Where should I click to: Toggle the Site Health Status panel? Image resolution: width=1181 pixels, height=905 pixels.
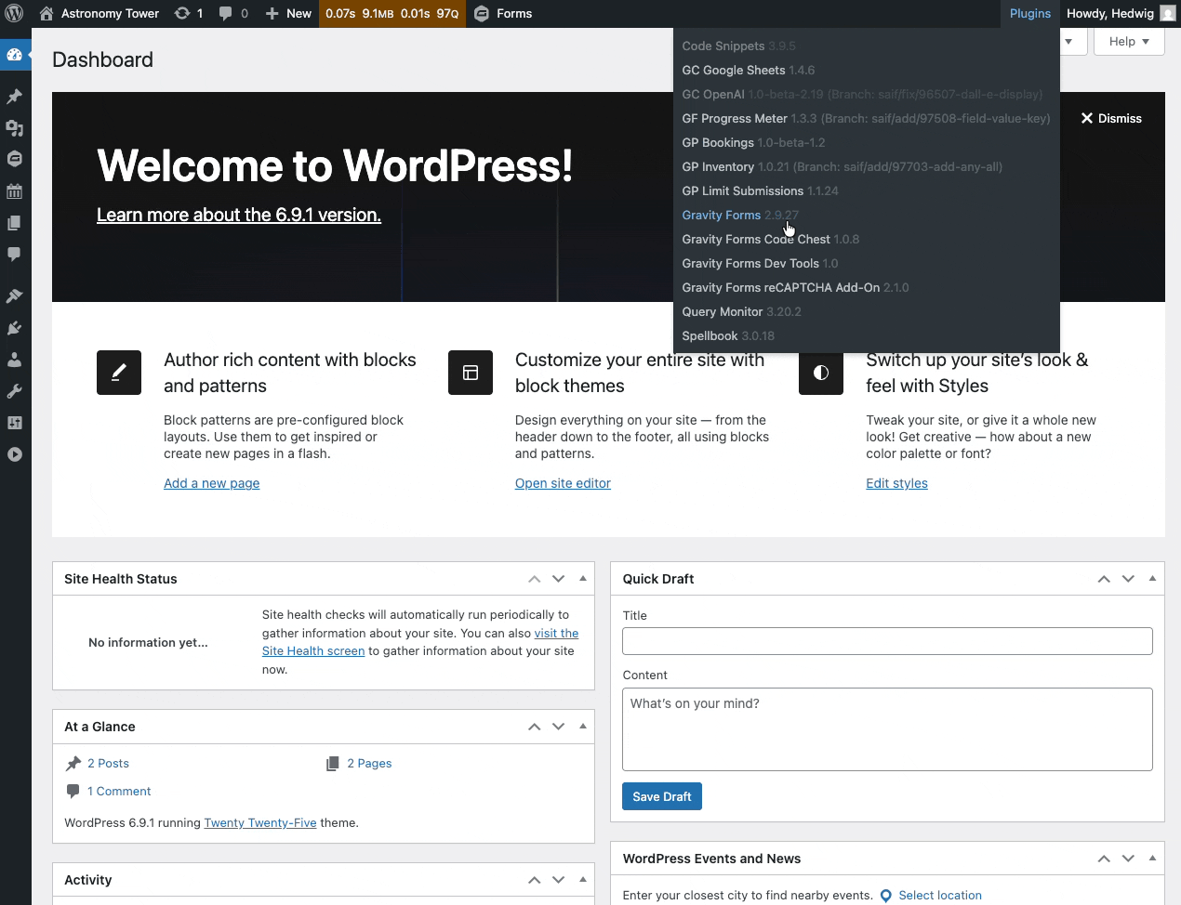point(583,579)
